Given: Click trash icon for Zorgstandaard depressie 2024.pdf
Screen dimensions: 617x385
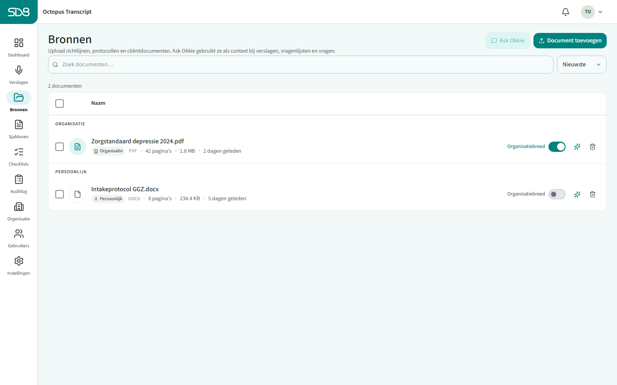Looking at the screenshot, I should click(x=593, y=147).
